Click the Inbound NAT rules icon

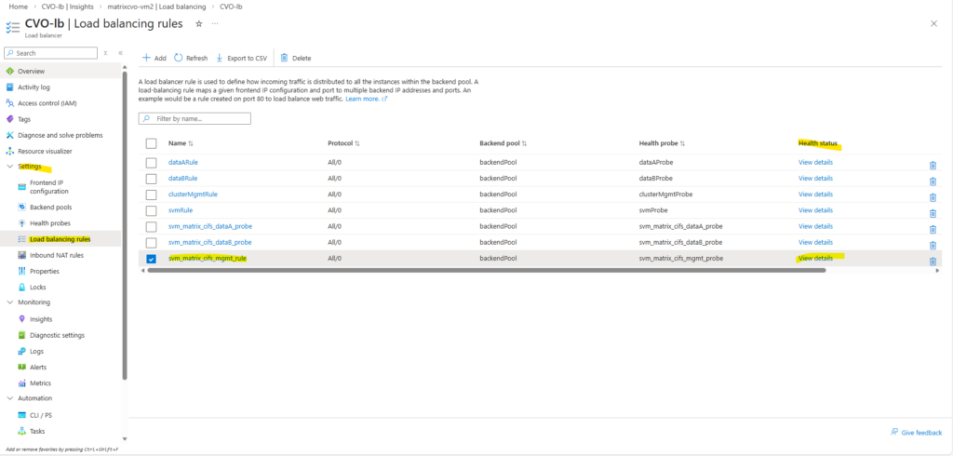click(x=22, y=255)
